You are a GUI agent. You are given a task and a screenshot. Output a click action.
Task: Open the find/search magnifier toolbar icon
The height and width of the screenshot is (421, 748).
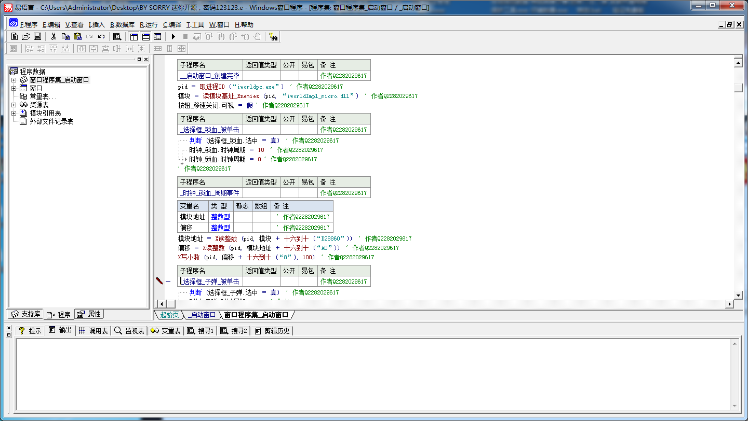(117, 36)
